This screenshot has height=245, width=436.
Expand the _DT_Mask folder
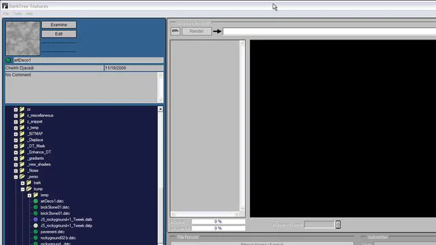[x=16, y=146]
